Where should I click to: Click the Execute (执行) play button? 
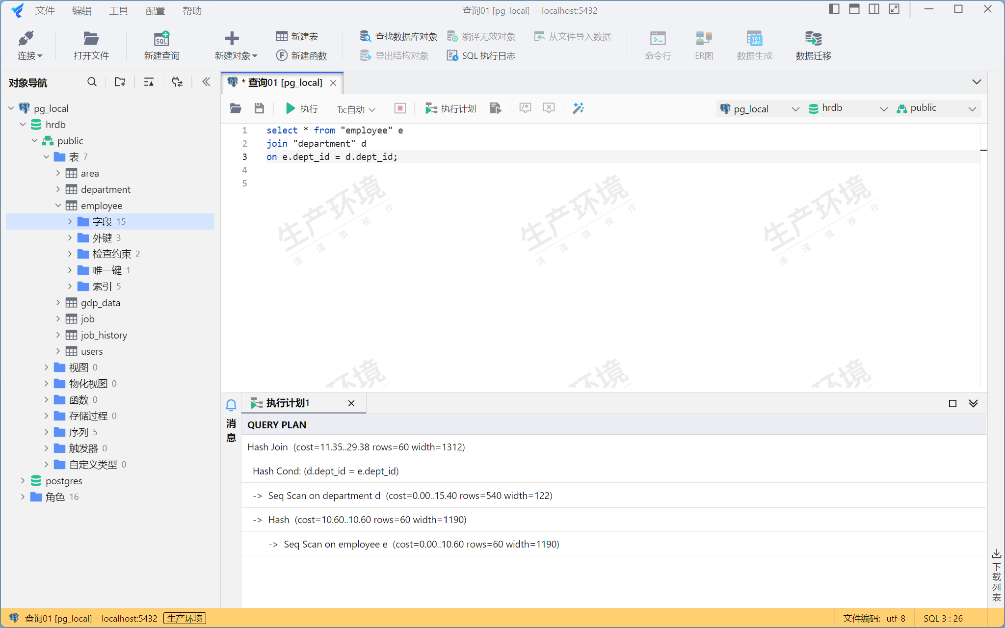pos(301,108)
